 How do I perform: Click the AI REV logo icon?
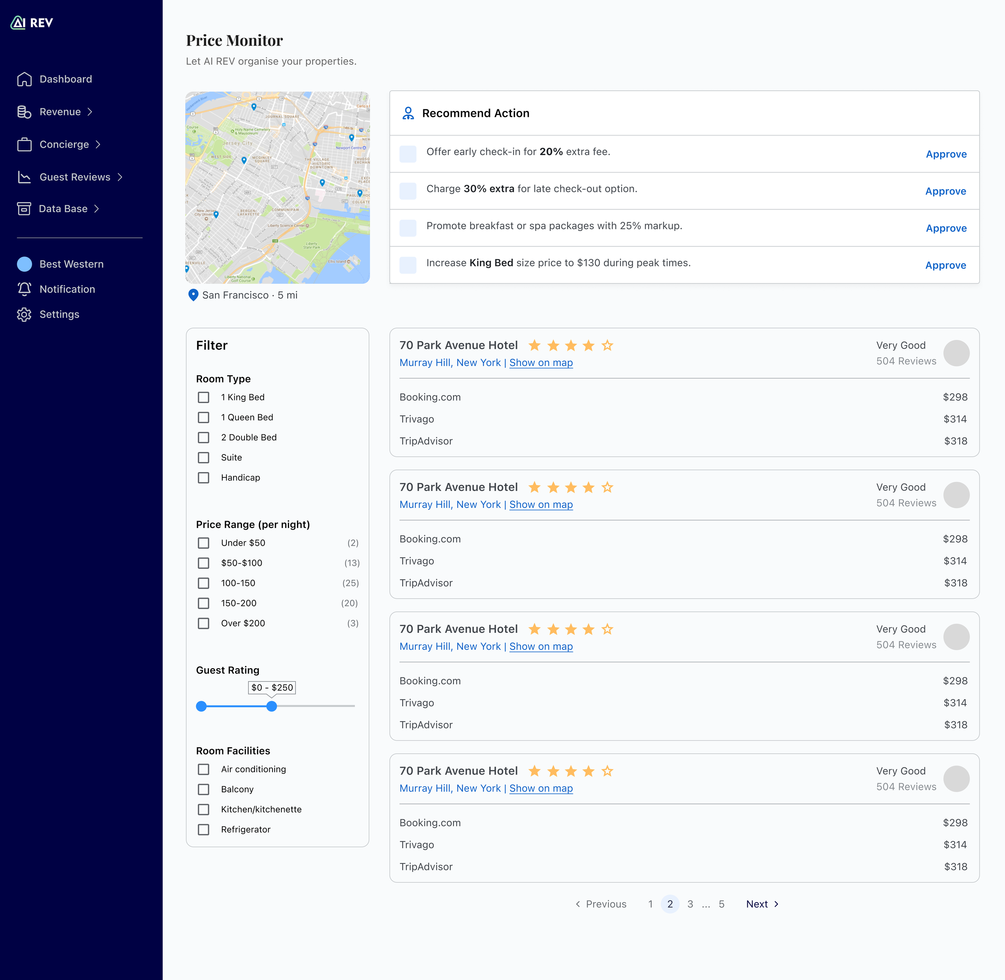click(x=18, y=23)
